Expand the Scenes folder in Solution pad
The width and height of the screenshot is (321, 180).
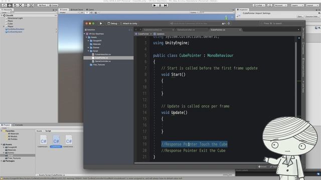[x=88, y=47]
